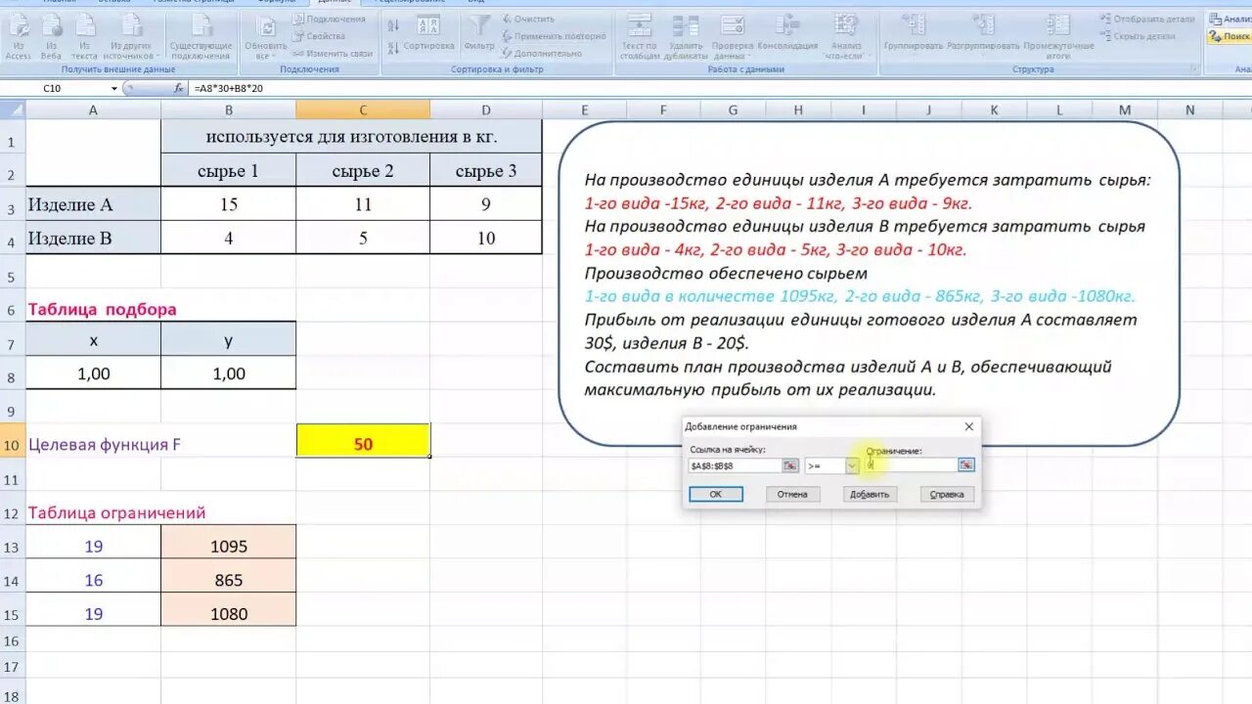Click Очистить filter
Image resolution: width=1252 pixels, height=704 pixels.
coord(528,19)
